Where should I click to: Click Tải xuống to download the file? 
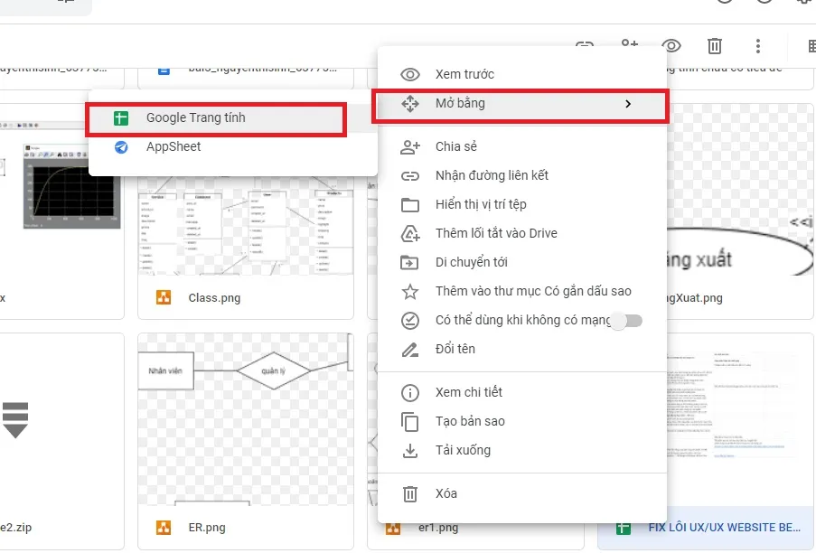tap(463, 450)
